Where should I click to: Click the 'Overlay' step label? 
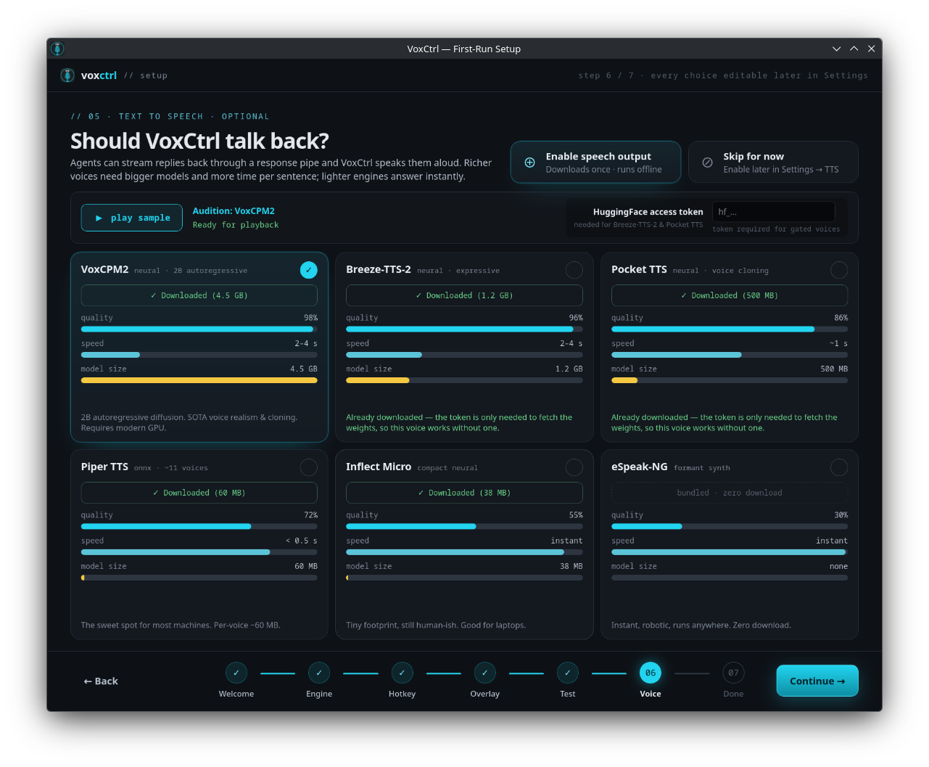pos(484,694)
